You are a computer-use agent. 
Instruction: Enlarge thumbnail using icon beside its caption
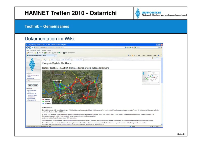[x=158, y=83]
